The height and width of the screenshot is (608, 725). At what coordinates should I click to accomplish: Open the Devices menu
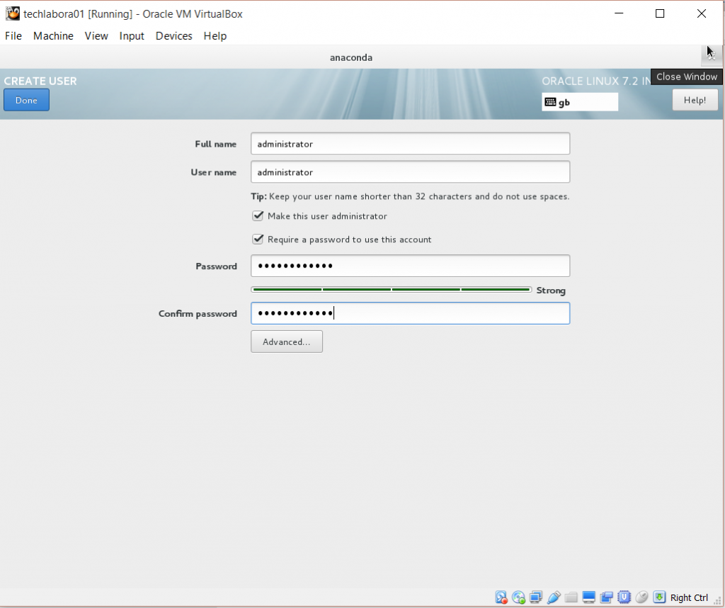pyautogui.click(x=173, y=35)
